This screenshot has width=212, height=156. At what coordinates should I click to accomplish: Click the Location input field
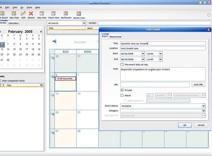point(163,48)
